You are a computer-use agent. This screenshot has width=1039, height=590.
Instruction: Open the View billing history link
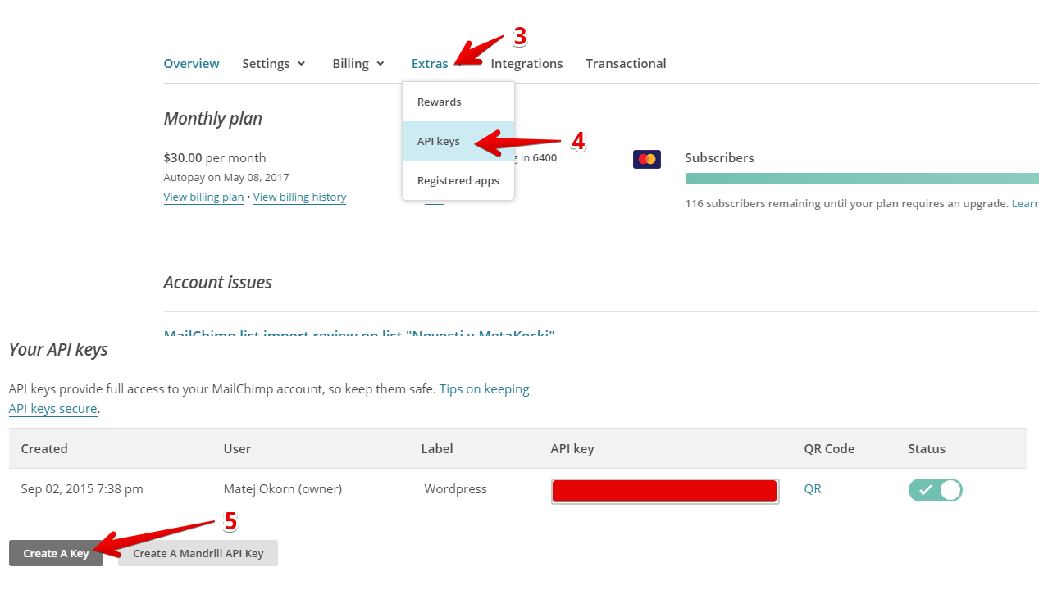tap(299, 197)
